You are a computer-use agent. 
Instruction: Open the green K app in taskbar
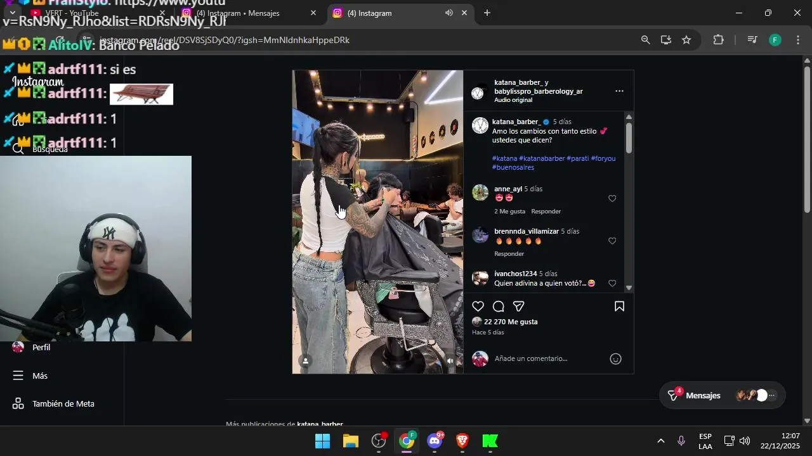[490, 441]
